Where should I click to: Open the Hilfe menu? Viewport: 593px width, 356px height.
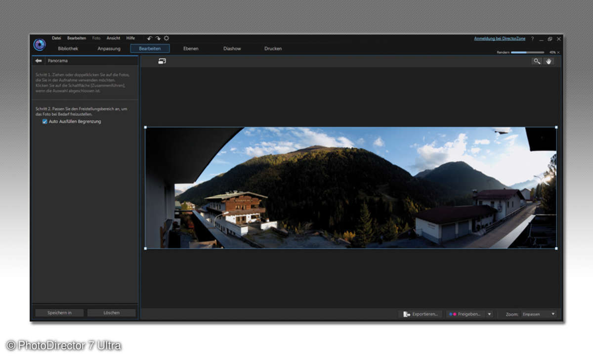click(x=130, y=38)
